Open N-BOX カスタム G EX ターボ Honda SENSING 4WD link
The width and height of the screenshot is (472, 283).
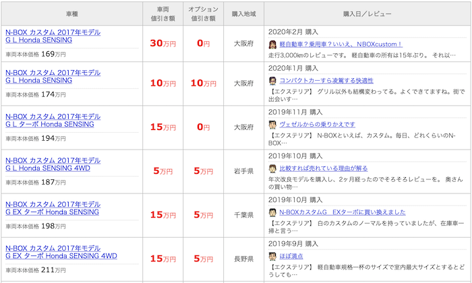[x=61, y=252]
